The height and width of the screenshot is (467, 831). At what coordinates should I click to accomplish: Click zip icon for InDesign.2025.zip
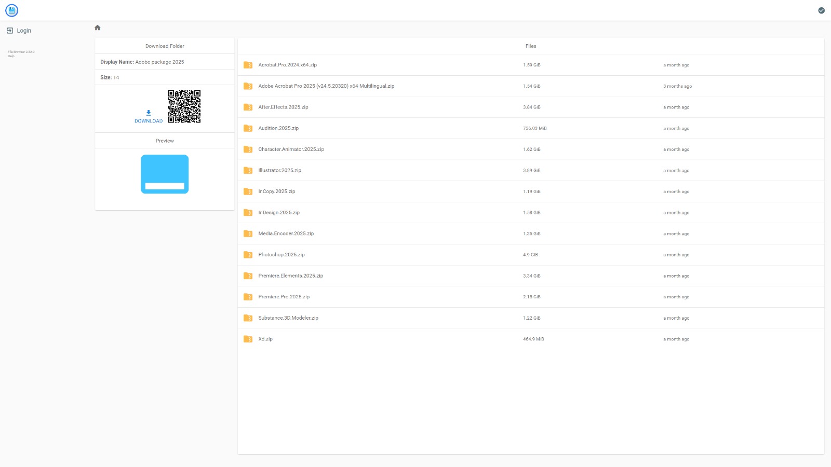tap(248, 213)
